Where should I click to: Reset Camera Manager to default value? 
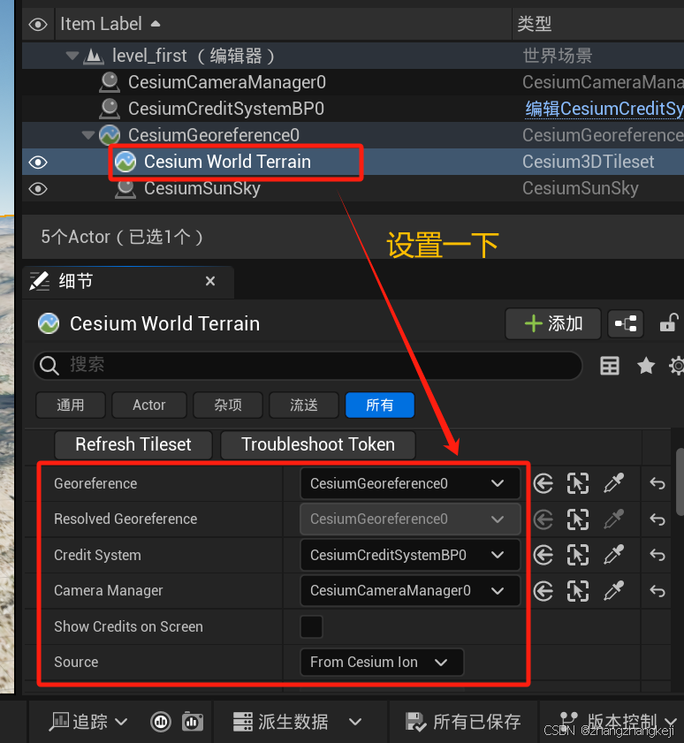(657, 591)
